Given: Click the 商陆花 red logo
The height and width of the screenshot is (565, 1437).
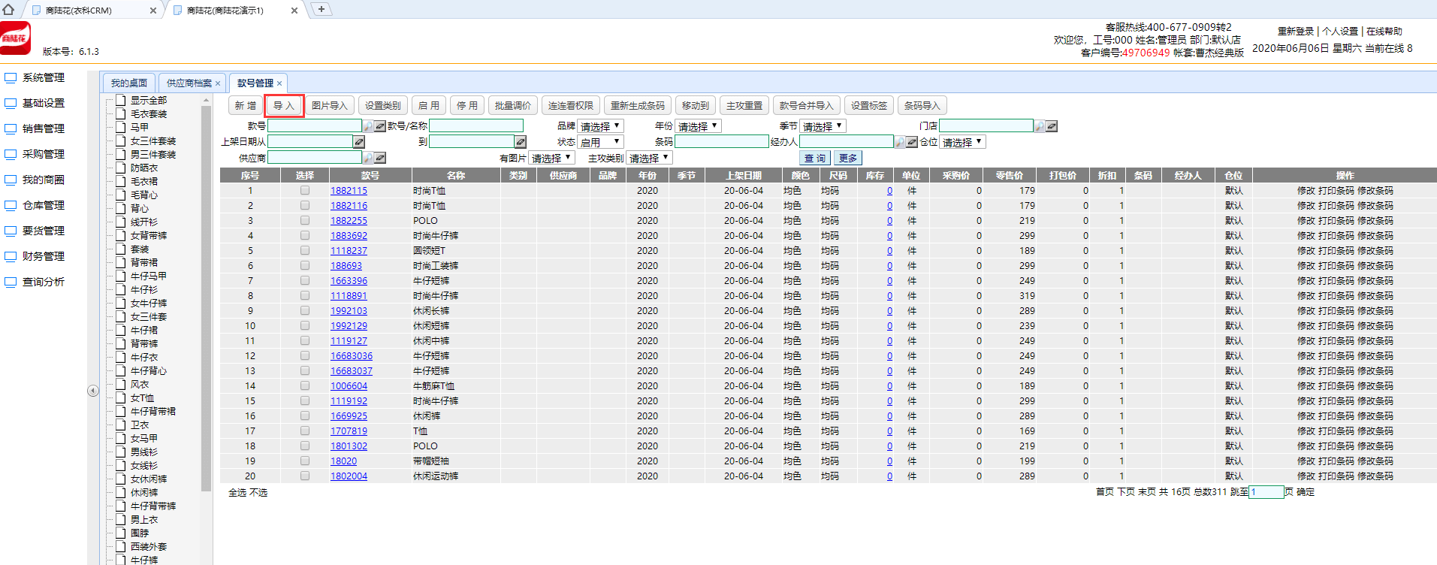Looking at the screenshot, I should pyautogui.click(x=15, y=38).
